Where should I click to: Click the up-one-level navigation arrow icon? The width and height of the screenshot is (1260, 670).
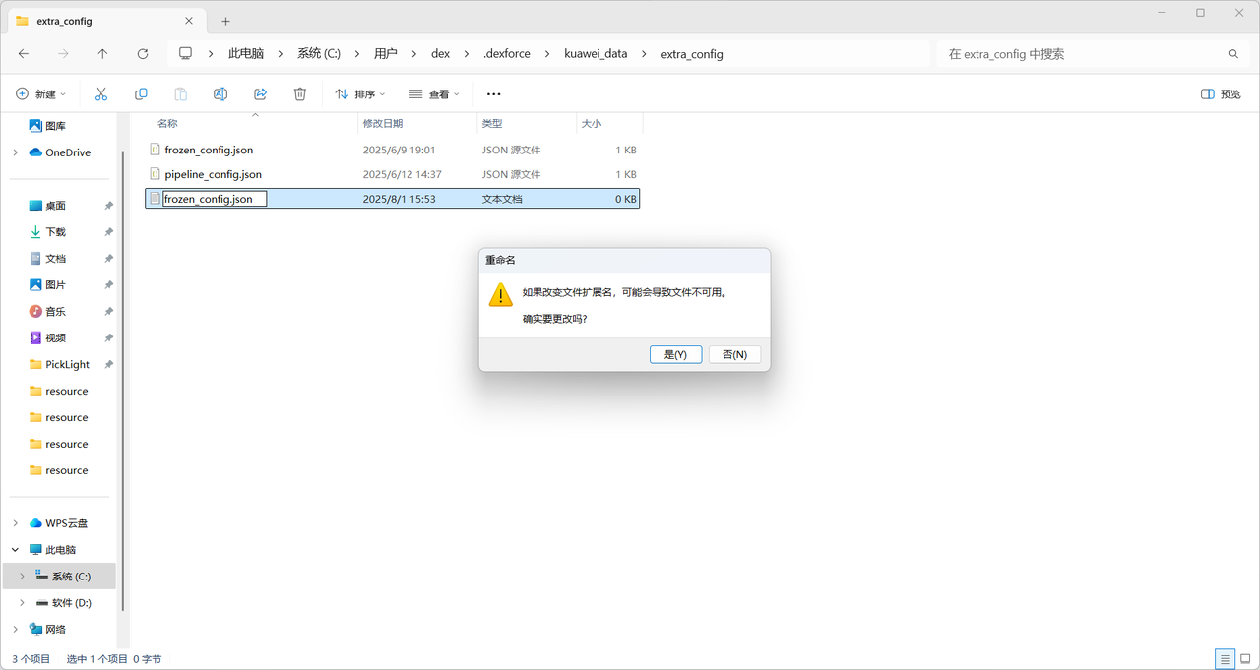tap(102, 53)
